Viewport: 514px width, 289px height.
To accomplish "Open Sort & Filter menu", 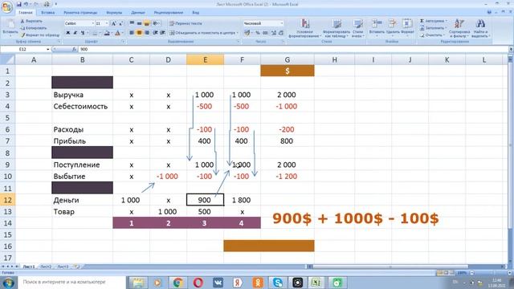I will [459, 28].
